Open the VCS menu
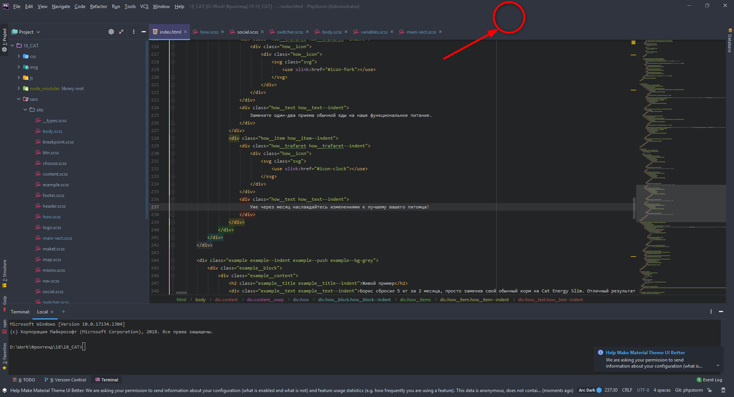Image resolution: width=734 pixels, height=397 pixels. click(x=144, y=6)
